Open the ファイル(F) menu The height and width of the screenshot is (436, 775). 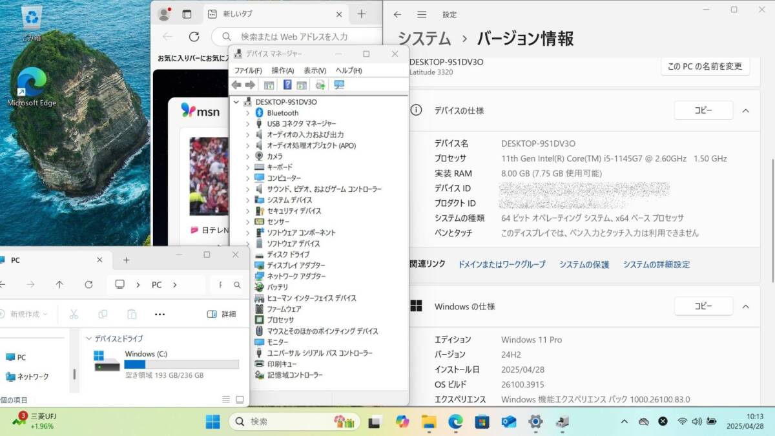coord(248,70)
